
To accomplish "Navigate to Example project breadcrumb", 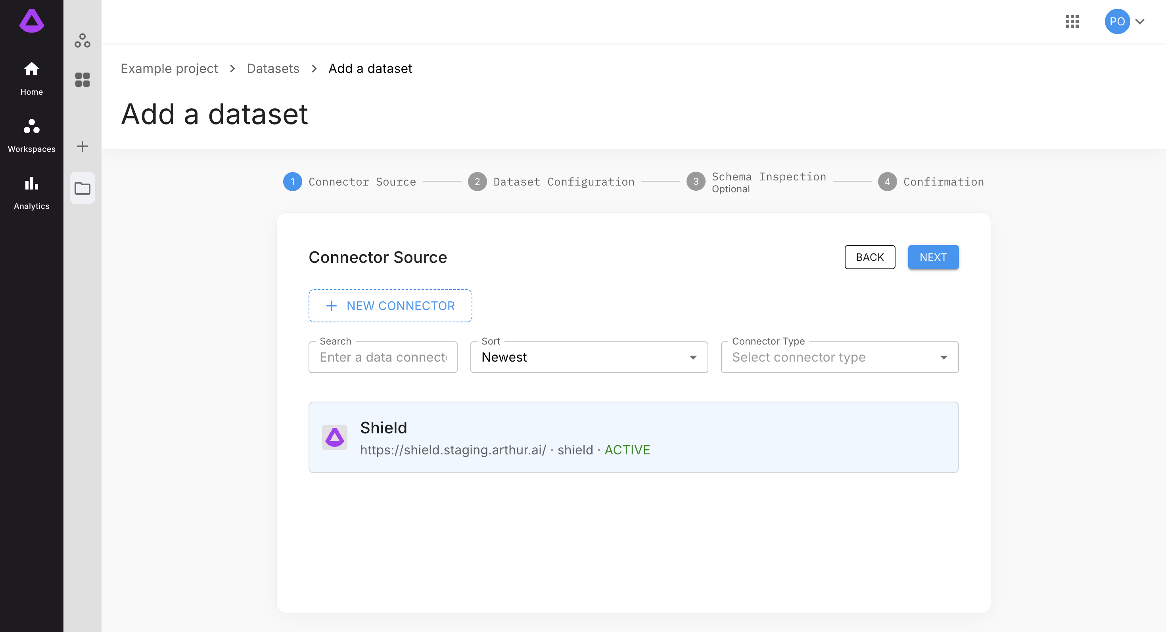I will point(169,68).
